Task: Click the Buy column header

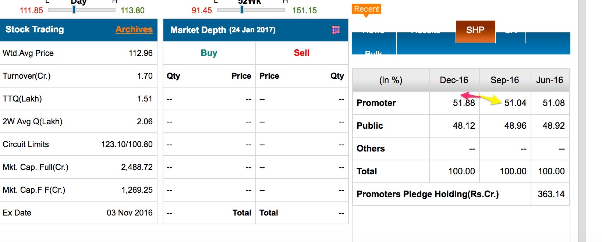Action: (x=209, y=53)
